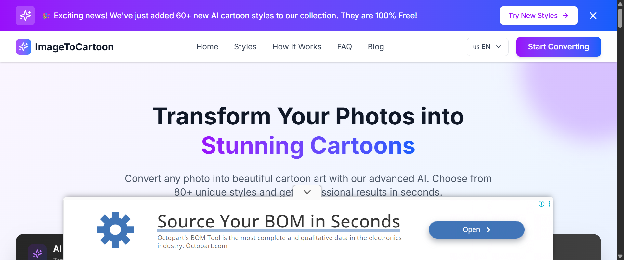Click the ad info icon

[541, 204]
